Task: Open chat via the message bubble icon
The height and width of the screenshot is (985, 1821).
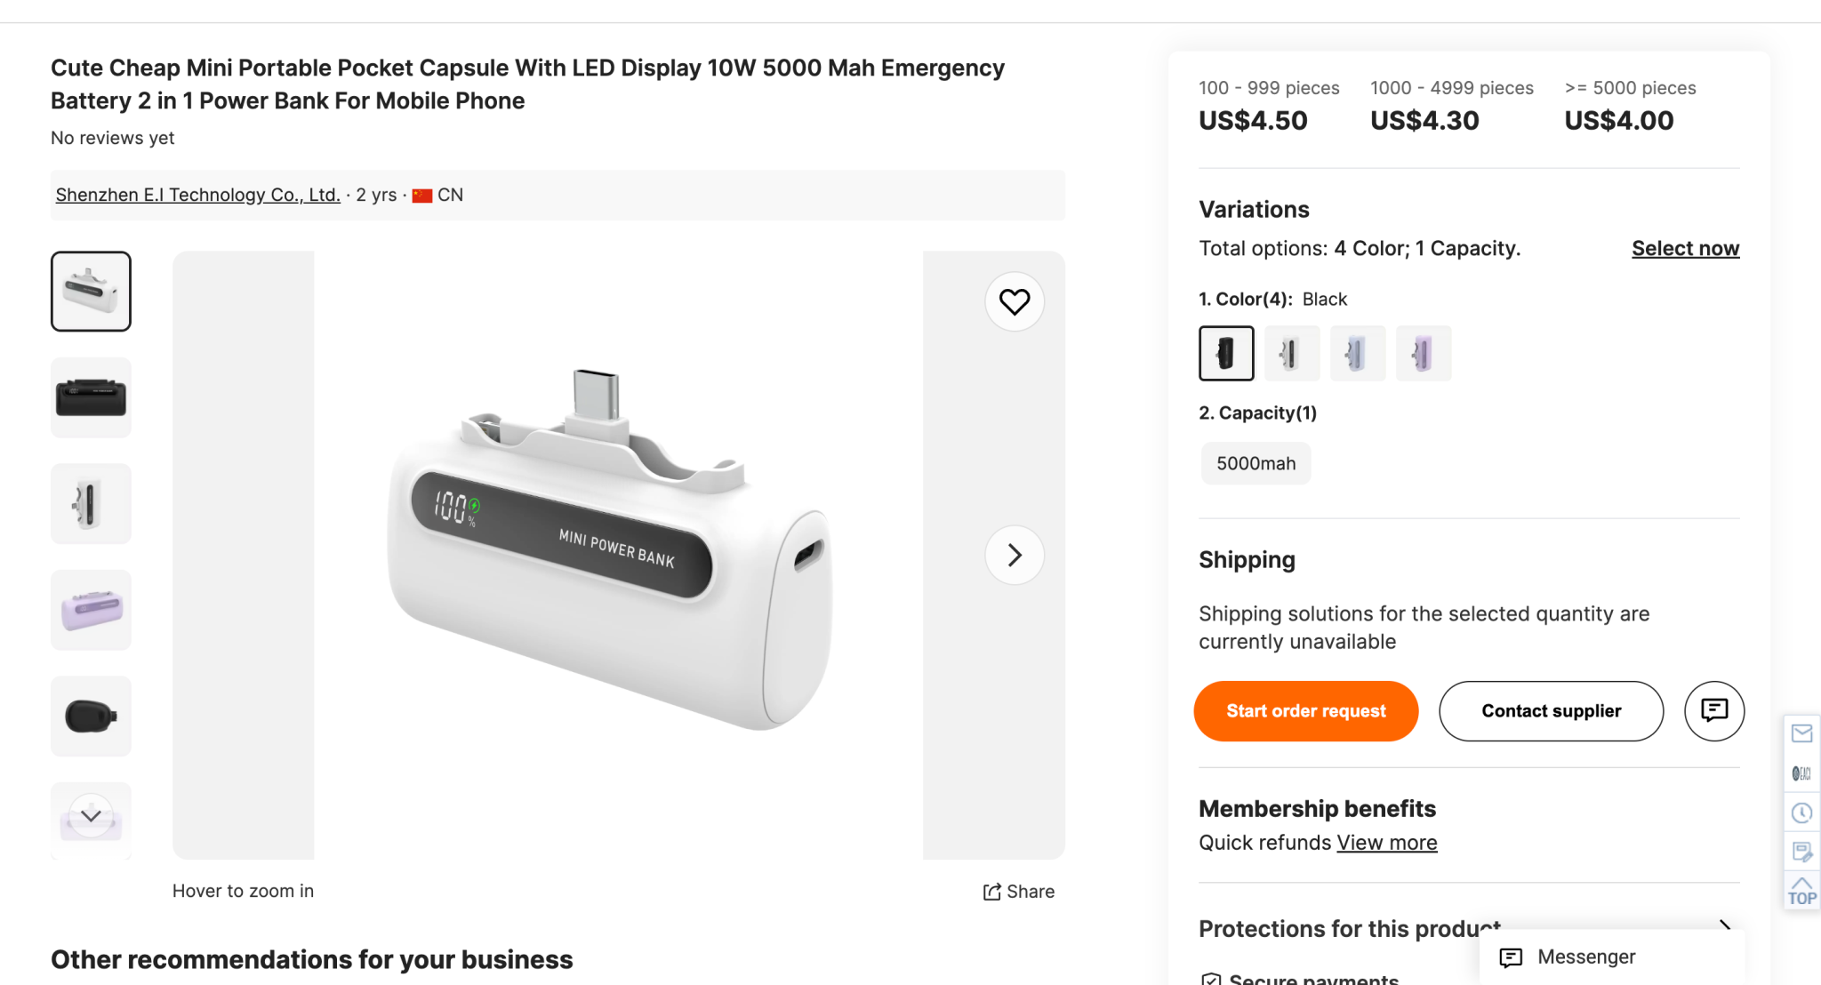Action: [x=1714, y=711]
